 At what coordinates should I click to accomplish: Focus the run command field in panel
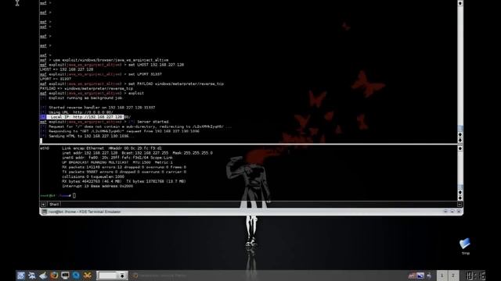[x=107, y=276]
